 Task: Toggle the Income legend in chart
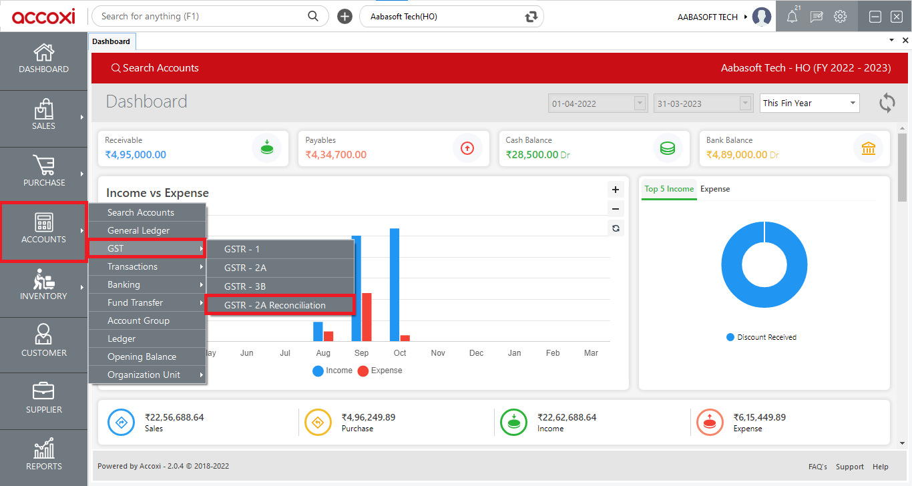[x=332, y=371]
